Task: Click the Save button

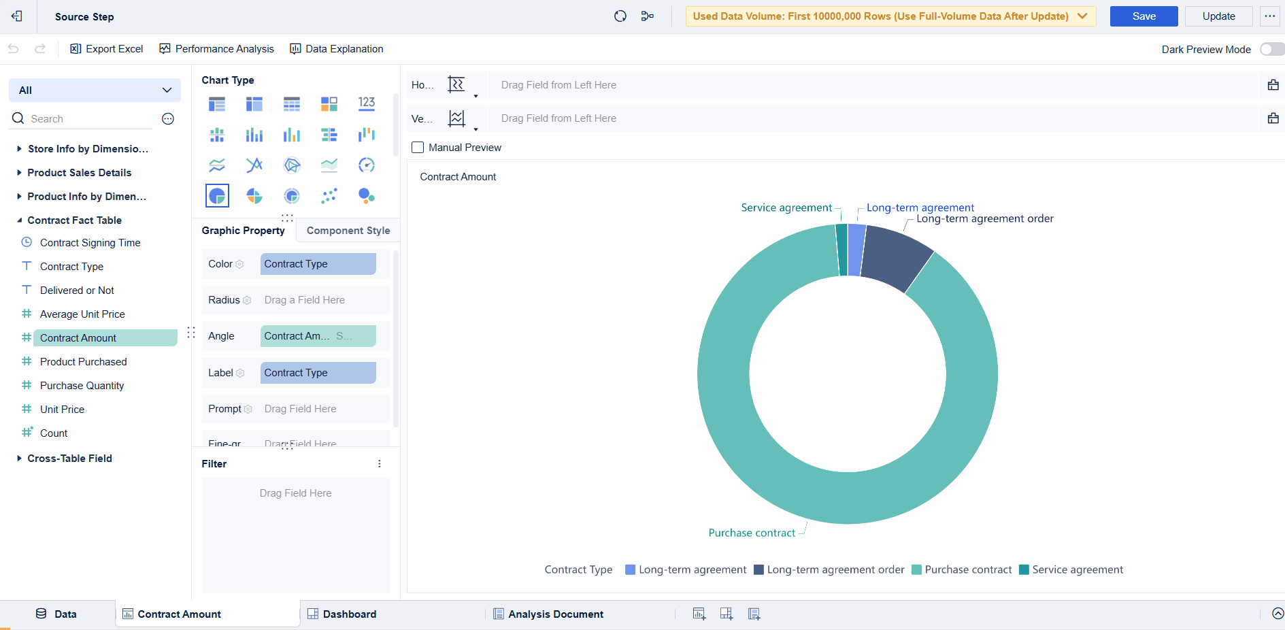Action: click(1144, 16)
